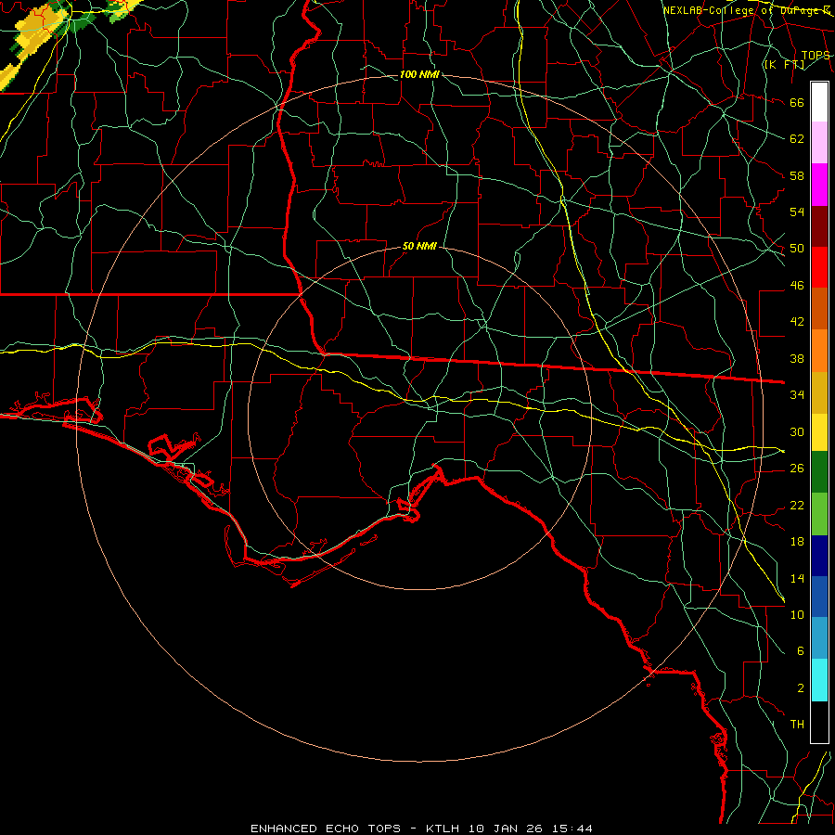835x835 pixels.
Task: Click the 38 legend value
Action: 797,358
